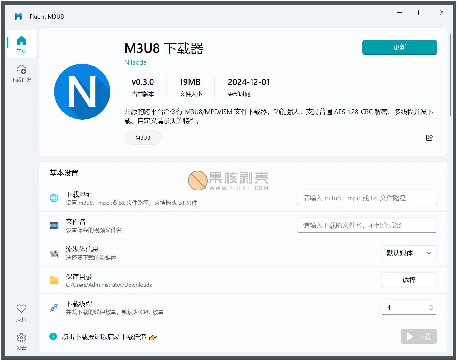Open the Nilaoda author link
457x361 pixels.
pos(135,62)
